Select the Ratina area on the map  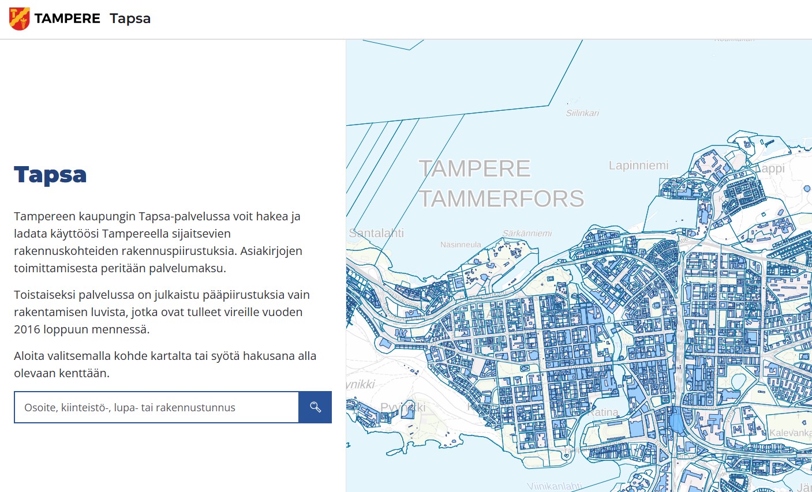coord(603,412)
